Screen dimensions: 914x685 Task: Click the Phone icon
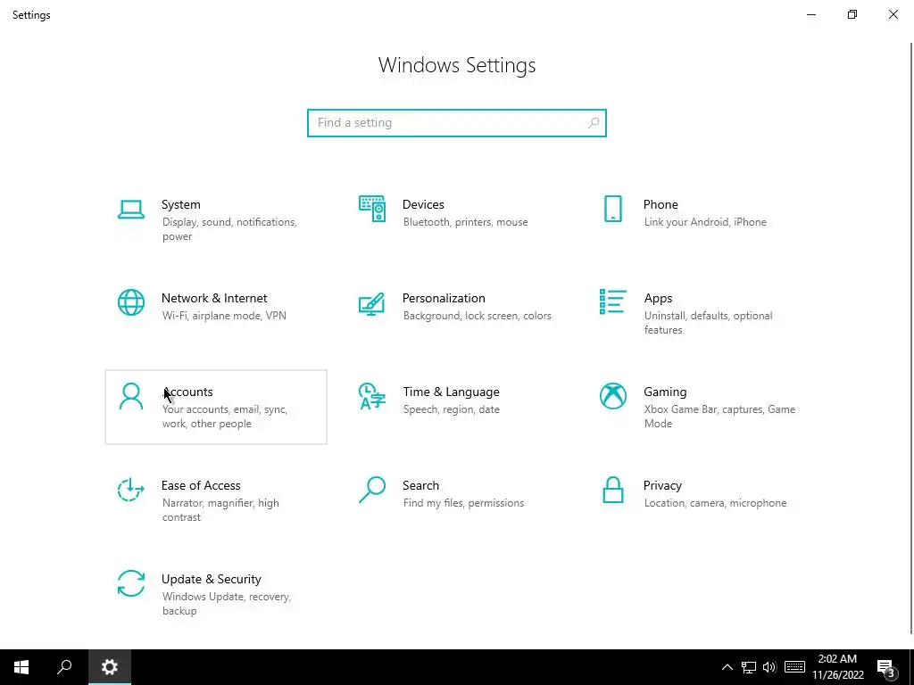click(x=612, y=209)
